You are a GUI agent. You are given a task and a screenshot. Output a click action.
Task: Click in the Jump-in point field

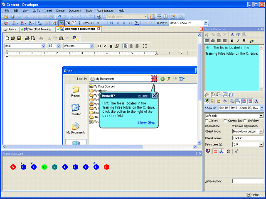pos(248,181)
